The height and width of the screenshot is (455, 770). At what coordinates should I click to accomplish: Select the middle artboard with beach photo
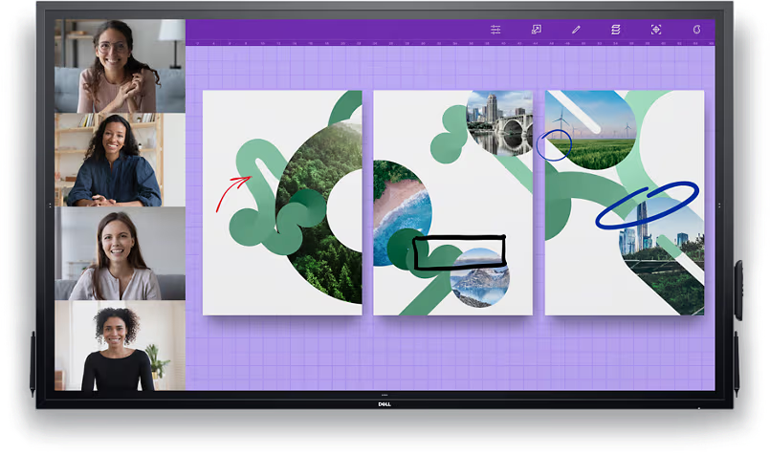(x=452, y=203)
